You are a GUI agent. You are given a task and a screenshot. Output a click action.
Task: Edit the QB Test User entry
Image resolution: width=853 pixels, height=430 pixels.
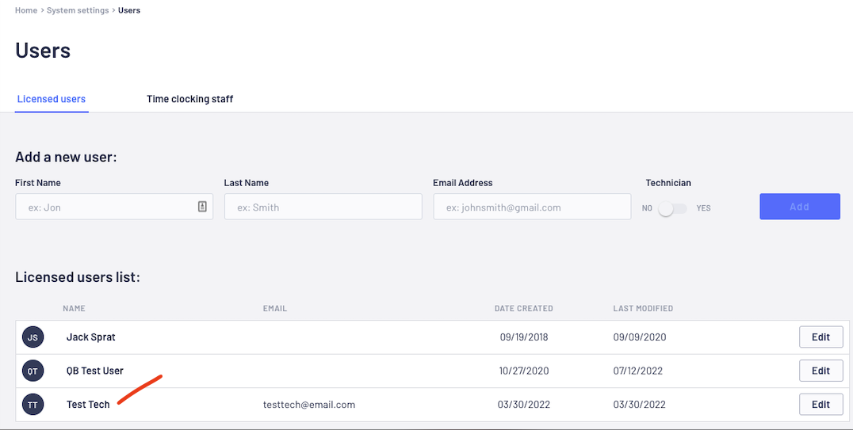click(x=821, y=371)
